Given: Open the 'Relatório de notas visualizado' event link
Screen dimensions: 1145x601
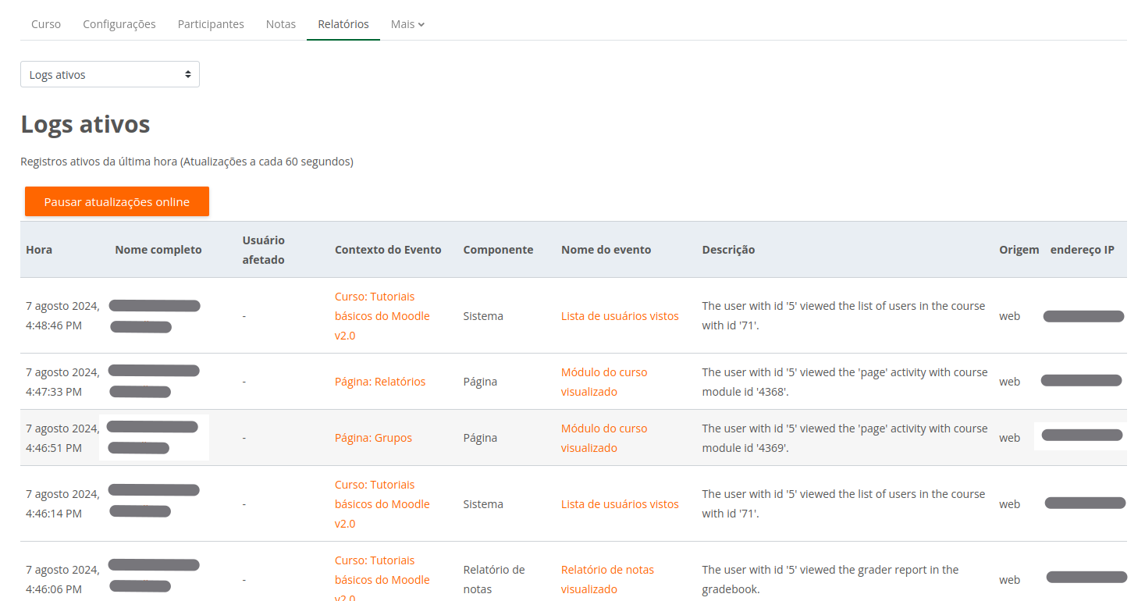Looking at the screenshot, I should pos(608,578).
